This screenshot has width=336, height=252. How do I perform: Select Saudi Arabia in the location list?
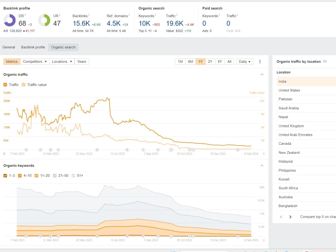(306, 108)
